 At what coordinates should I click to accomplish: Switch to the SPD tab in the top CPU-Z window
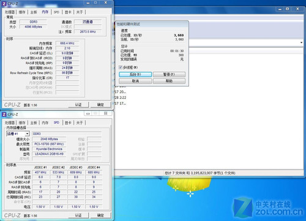click(x=56, y=12)
